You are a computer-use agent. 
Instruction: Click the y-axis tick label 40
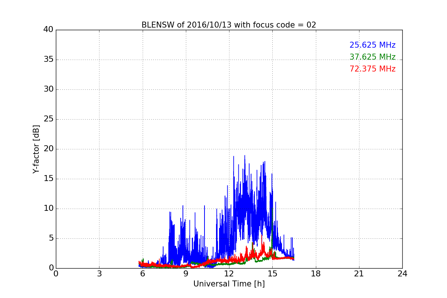[48, 30]
